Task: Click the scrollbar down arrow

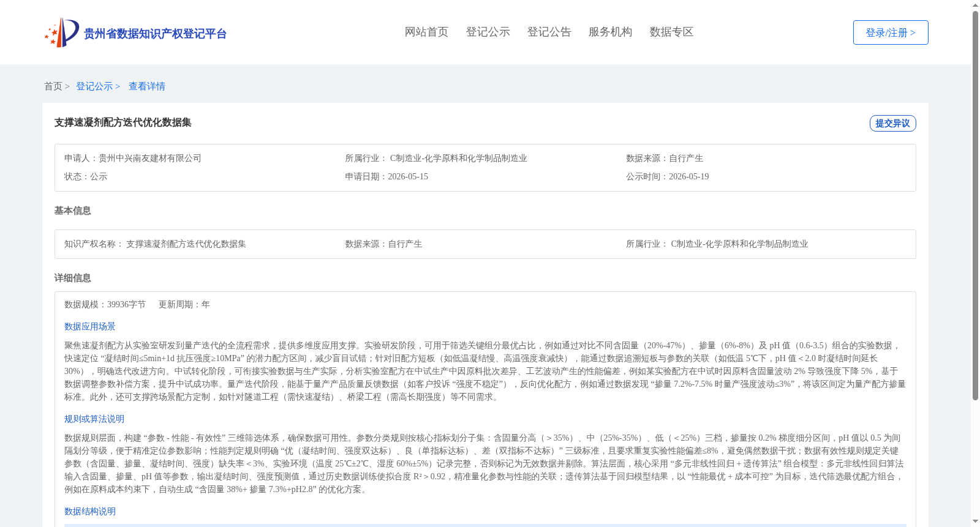Action: tap(975, 522)
